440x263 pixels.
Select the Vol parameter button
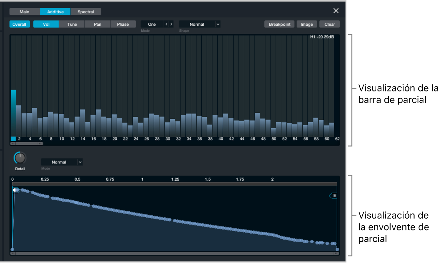click(46, 24)
